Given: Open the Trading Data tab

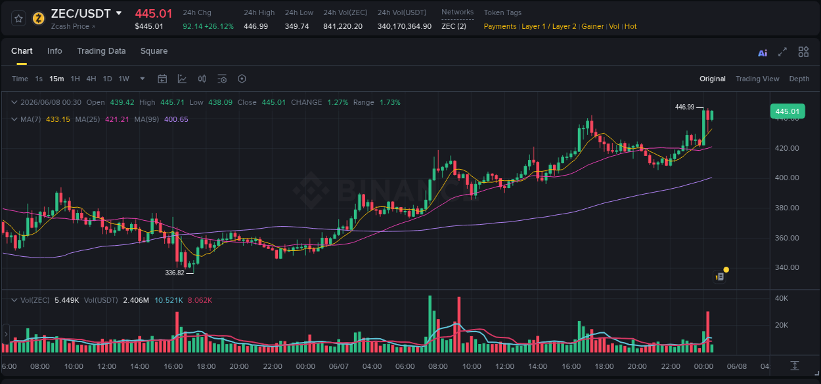Looking at the screenshot, I should [x=101, y=51].
